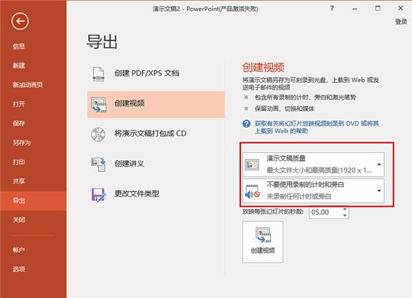Select 创建视频 export option
Screen dimensions: 412x298
(x=156, y=105)
